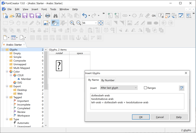Click the Save icon in the toolbar

(x=24, y=16)
